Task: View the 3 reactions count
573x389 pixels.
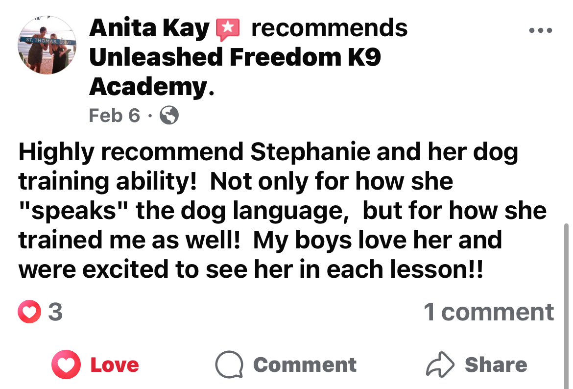Action: pos(55,312)
